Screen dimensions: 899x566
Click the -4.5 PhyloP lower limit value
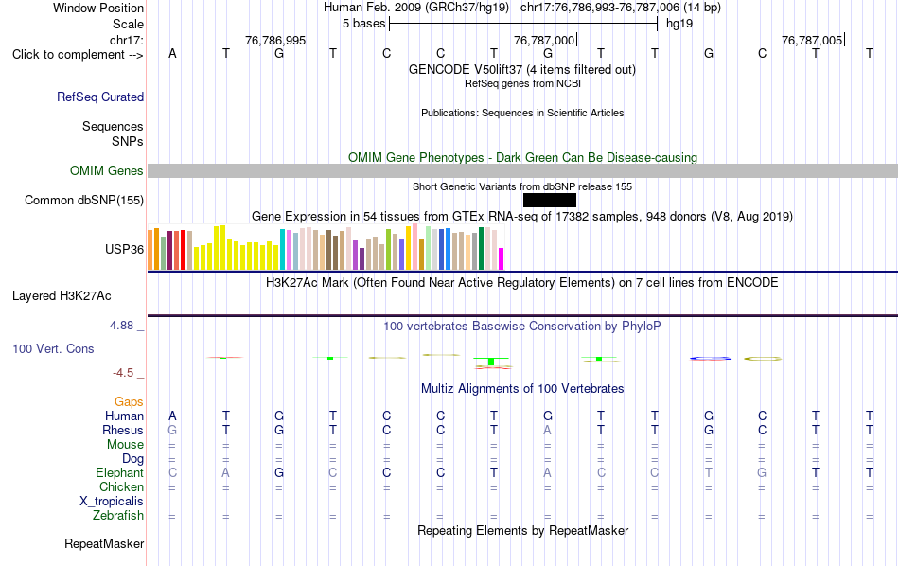tap(123, 373)
